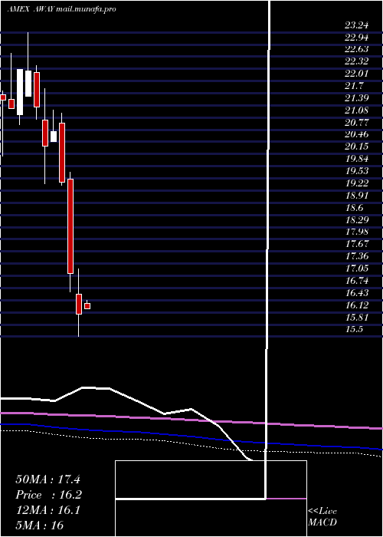The height and width of the screenshot is (537, 383).
Task: Click the 19.84 price axis label
Action: click(x=356, y=159)
